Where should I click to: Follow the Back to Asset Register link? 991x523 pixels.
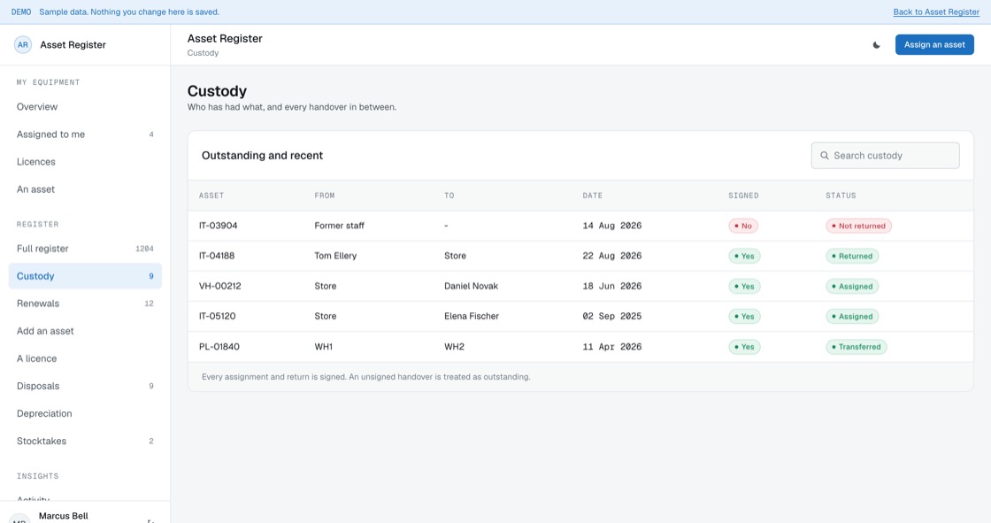(936, 12)
